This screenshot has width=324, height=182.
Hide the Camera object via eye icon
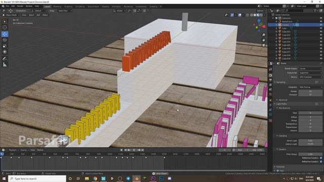point(321,25)
